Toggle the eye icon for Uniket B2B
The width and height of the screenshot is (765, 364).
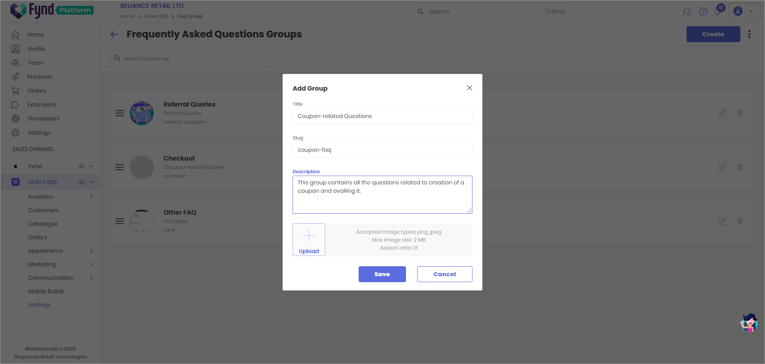tap(82, 182)
